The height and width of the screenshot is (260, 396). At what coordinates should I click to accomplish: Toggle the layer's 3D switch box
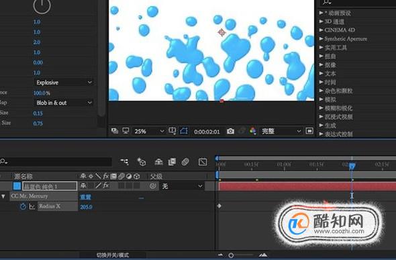tap(137, 185)
